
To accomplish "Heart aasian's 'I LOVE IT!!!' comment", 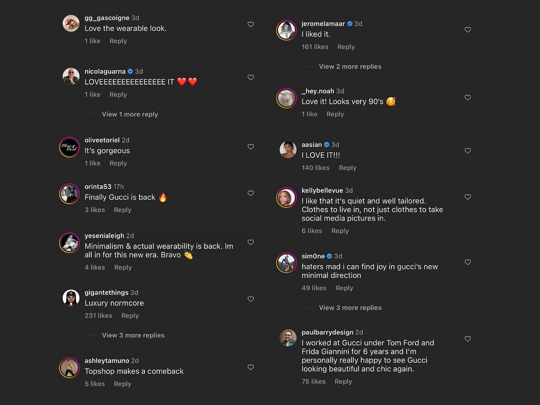I will pos(468,151).
